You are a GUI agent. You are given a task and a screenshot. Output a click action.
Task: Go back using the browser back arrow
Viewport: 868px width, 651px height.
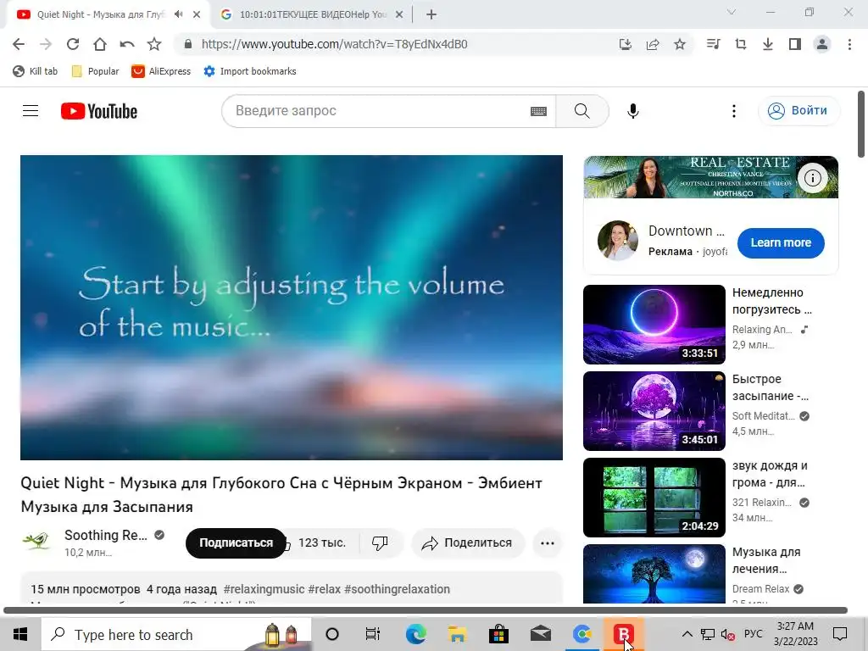pos(19,44)
